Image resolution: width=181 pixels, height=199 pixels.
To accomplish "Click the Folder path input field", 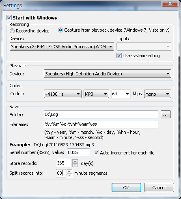I will tap(101, 114).
